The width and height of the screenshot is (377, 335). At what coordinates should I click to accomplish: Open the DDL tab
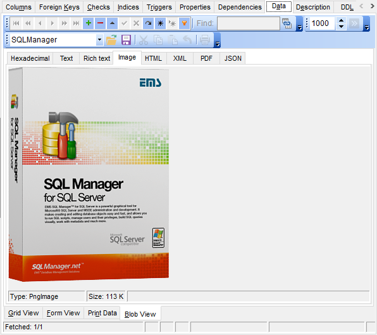pyautogui.click(x=347, y=7)
